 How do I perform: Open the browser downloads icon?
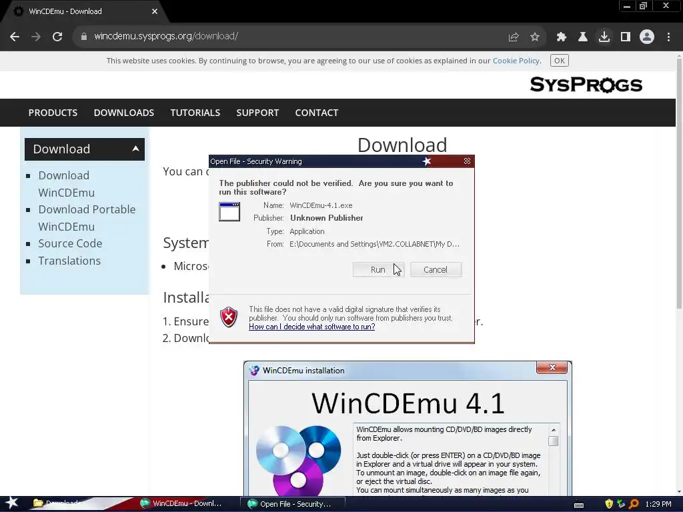tap(604, 37)
